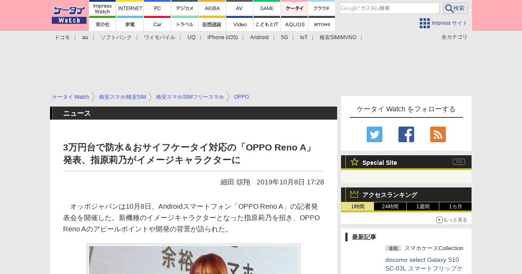
Task: Select the 1週間 ranking tab
Action: click(x=423, y=207)
